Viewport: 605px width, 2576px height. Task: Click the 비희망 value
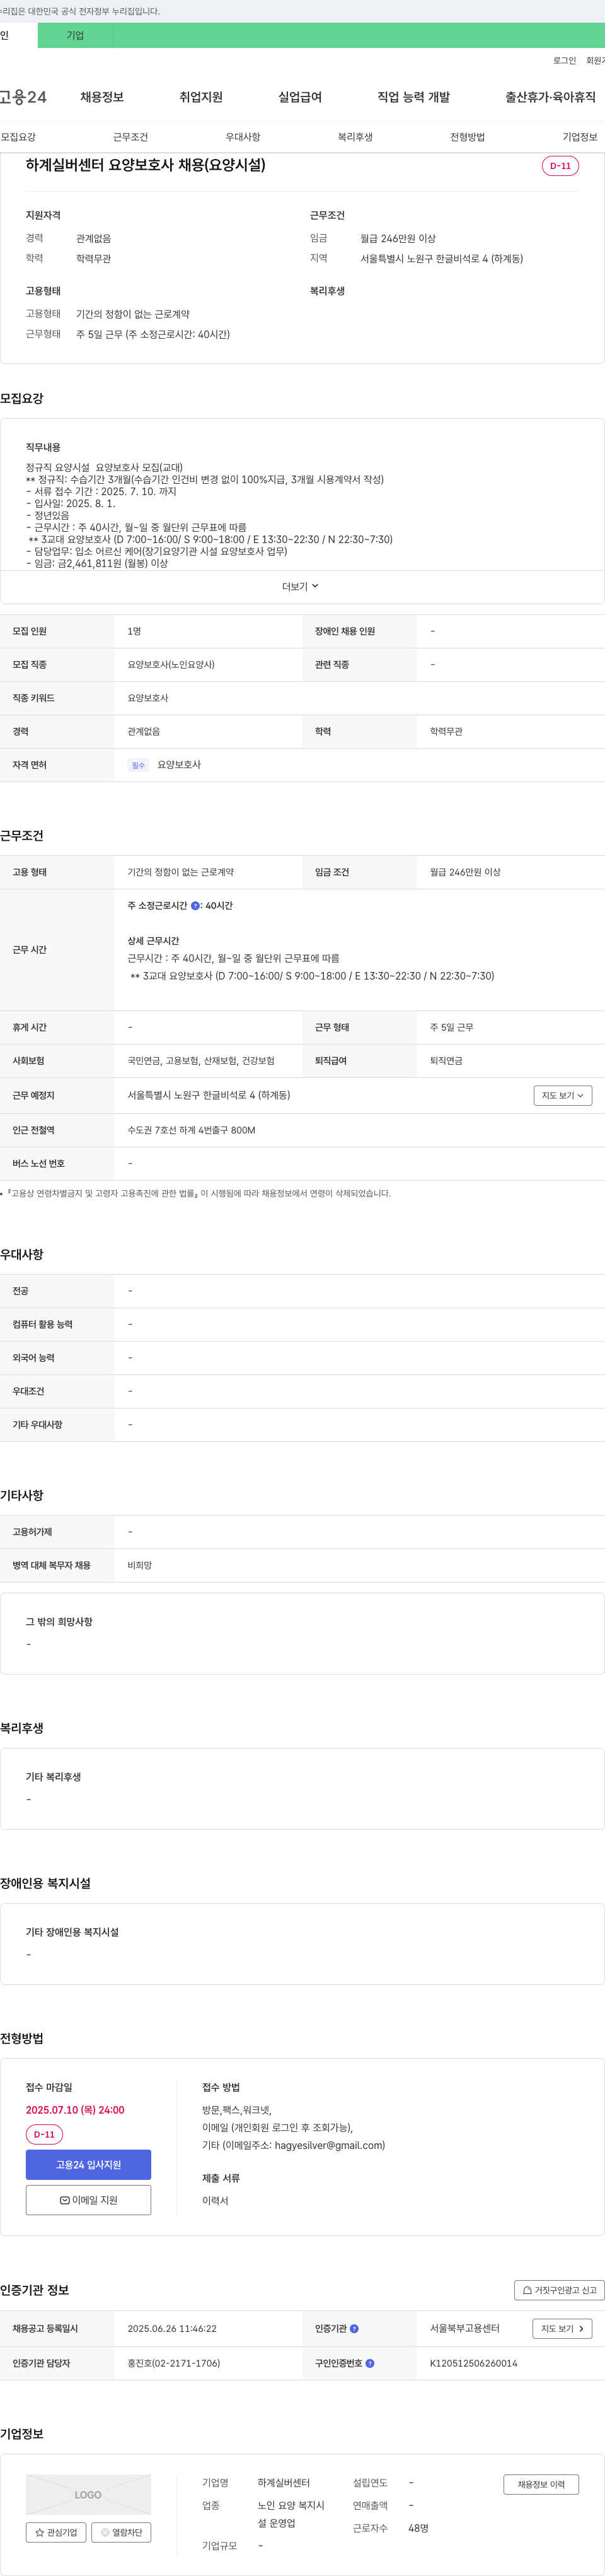tap(140, 1566)
